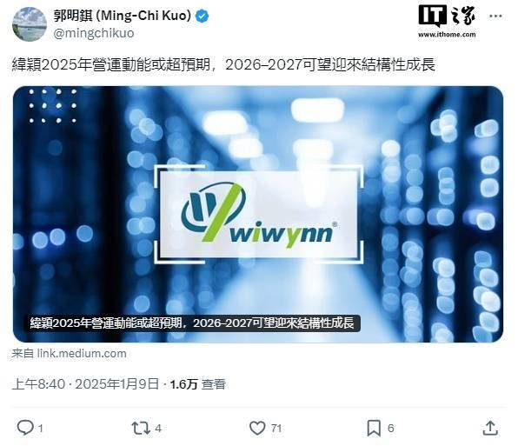
Task: Click the 上午8:40 · 2025年1月9日 timestamp
Action: tap(85, 384)
